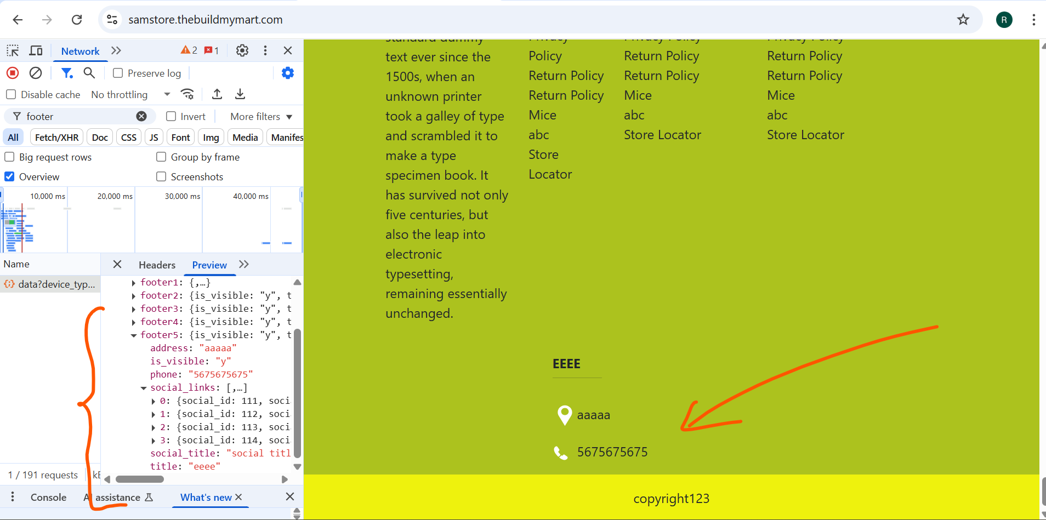Viewport: 1046px width, 520px height.
Task: Expand the footer2 object
Action: [x=133, y=296]
